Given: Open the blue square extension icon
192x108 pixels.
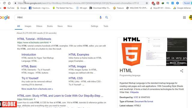Looking at the screenshot, I should [172, 3].
